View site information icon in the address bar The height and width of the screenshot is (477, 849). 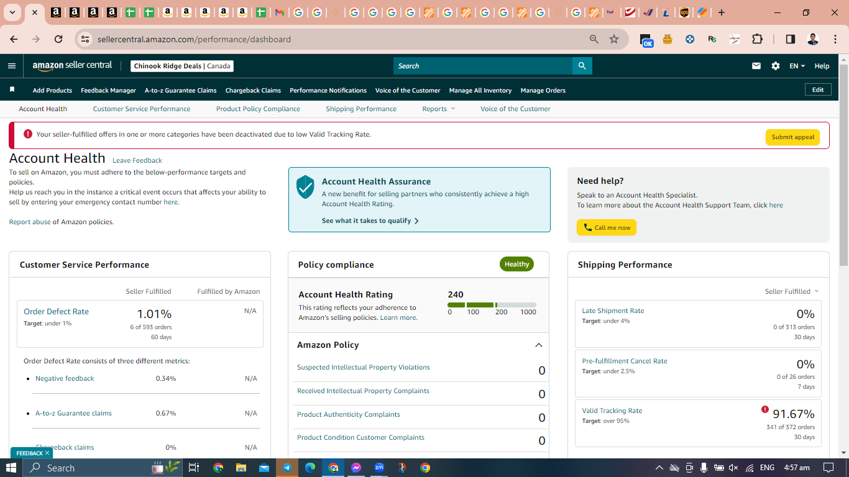coord(86,39)
